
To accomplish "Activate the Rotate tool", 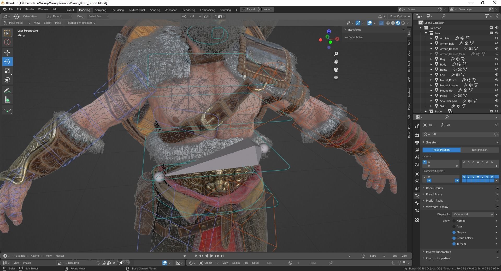I will [7, 62].
